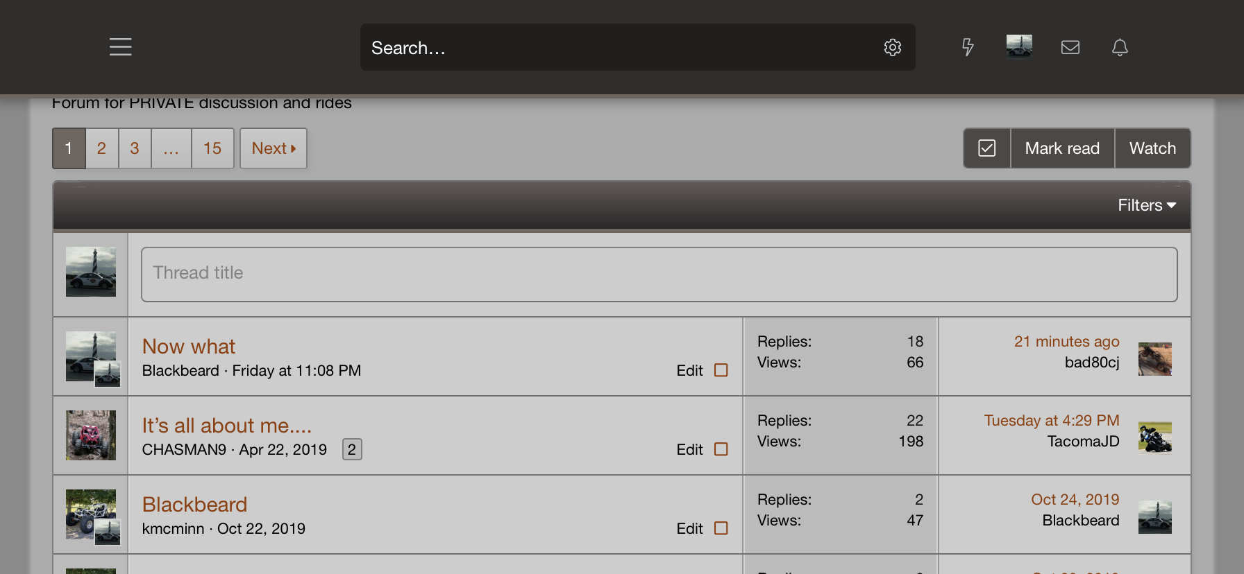Image resolution: width=1244 pixels, height=574 pixels.
Task: Open the envelope inbox icon
Action: point(1070,47)
